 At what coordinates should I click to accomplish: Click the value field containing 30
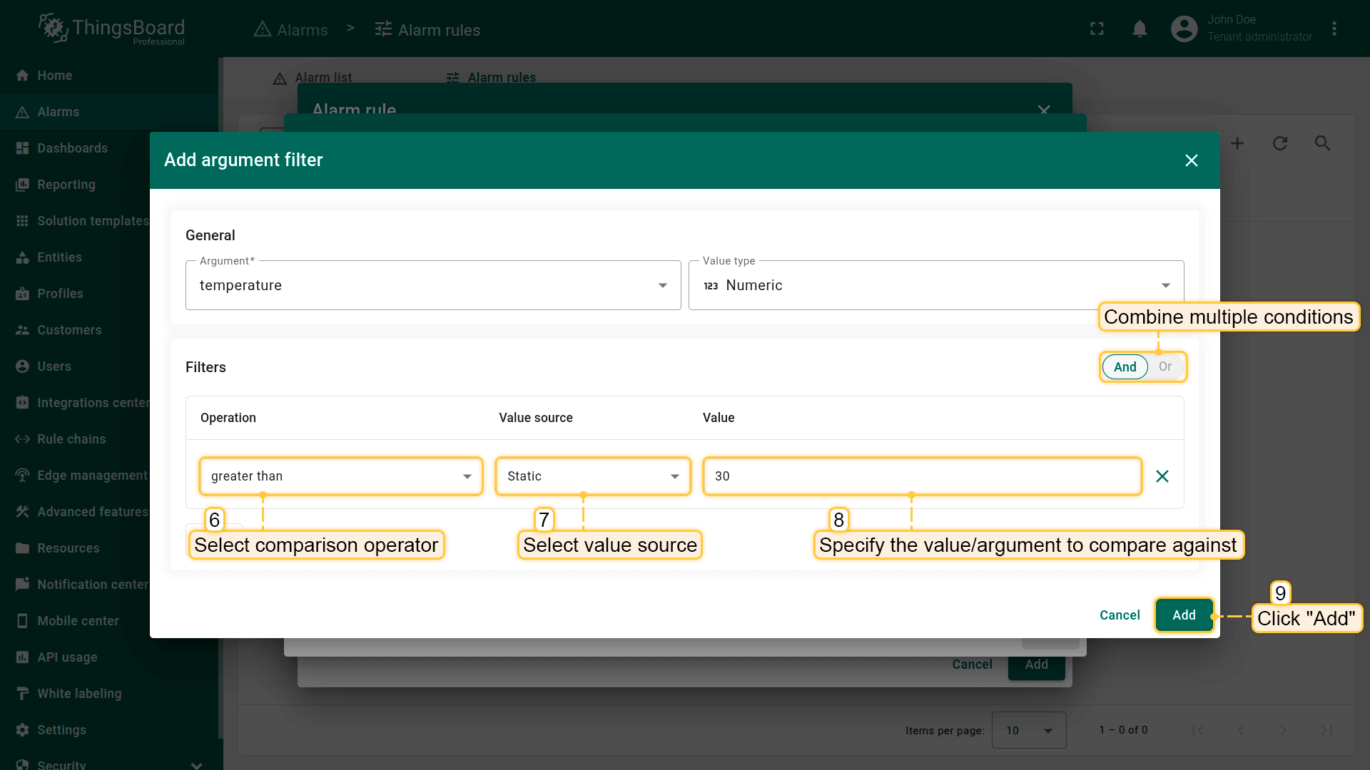coord(922,476)
